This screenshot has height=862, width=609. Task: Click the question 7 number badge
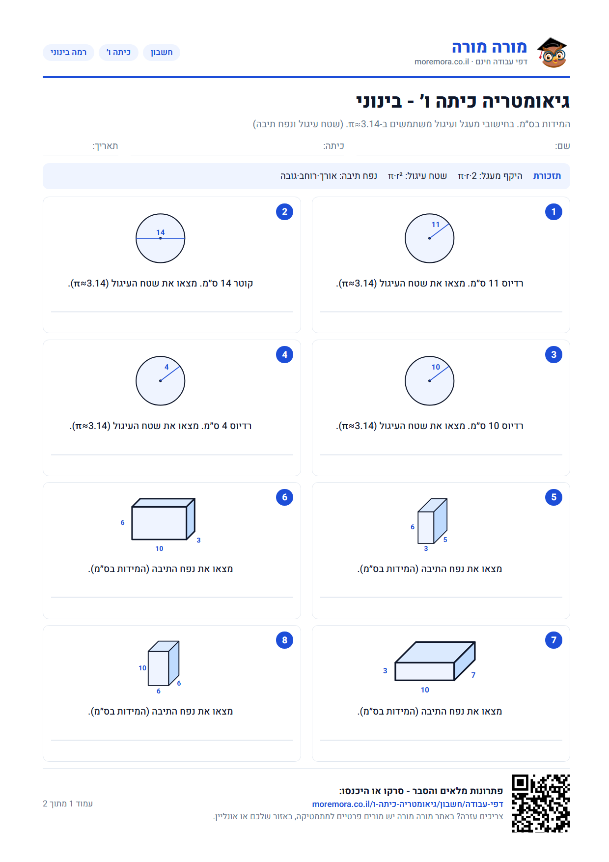[x=554, y=640]
